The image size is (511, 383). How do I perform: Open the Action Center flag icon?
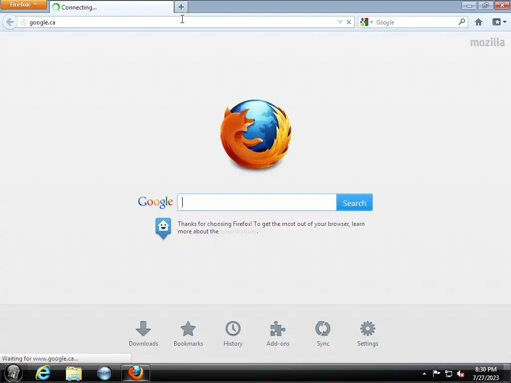coord(436,374)
